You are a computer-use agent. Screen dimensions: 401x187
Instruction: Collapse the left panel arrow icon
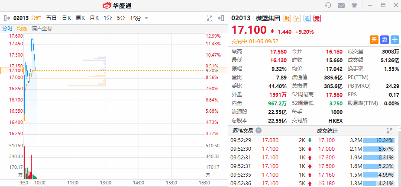click(x=7, y=18)
